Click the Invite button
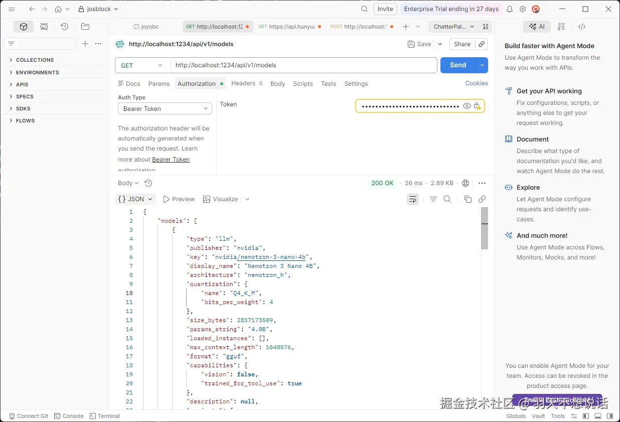620x422 pixels. 385,9
